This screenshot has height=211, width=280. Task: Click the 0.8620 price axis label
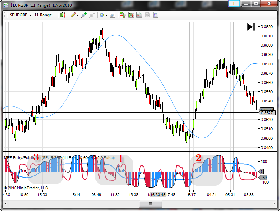pyautogui.click(x=266, y=27)
